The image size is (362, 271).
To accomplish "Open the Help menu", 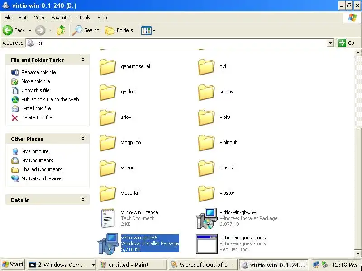I will click(x=102, y=18).
